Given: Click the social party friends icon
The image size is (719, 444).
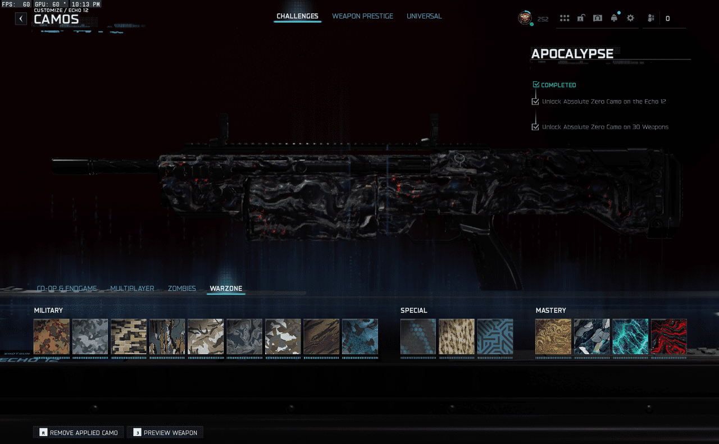Looking at the screenshot, I should (x=651, y=19).
